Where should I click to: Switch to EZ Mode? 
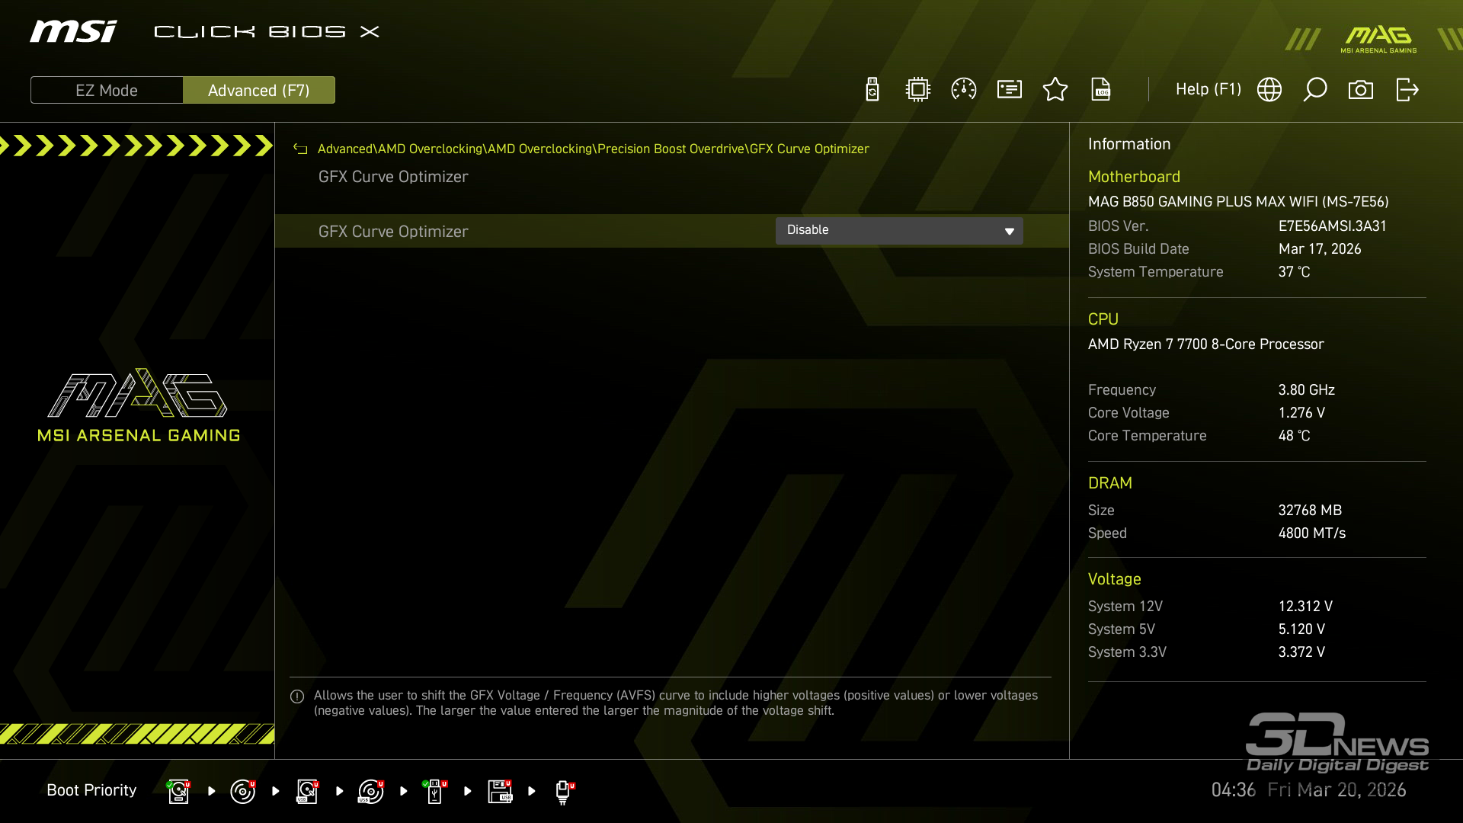107,90
